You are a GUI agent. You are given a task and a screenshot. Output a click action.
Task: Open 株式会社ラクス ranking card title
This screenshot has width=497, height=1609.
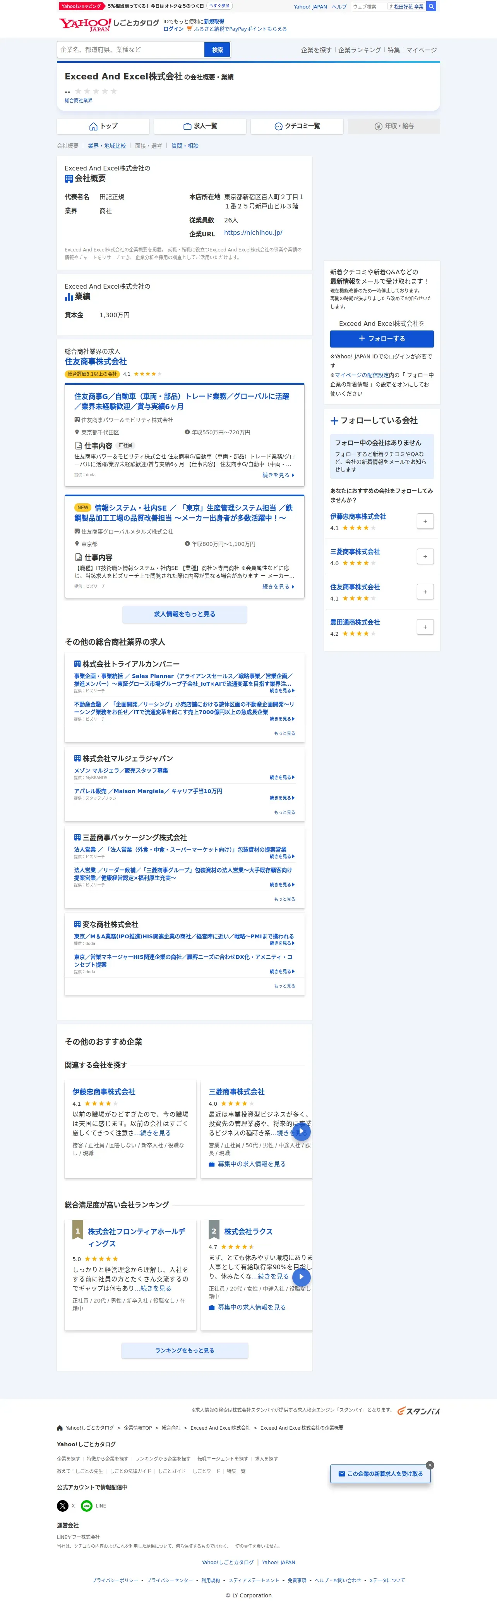click(248, 1231)
